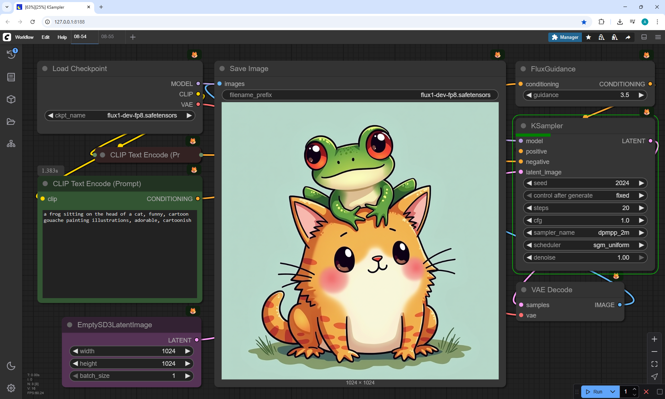
Task: Expand the Run button options chevron
Action: (x=612, y=392)
